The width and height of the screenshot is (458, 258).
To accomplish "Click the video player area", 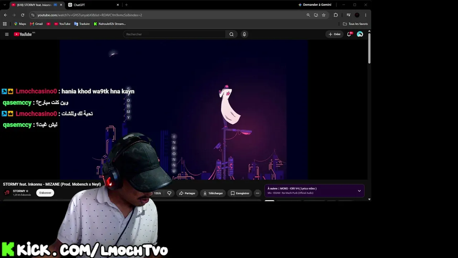I will pos(184,109).
